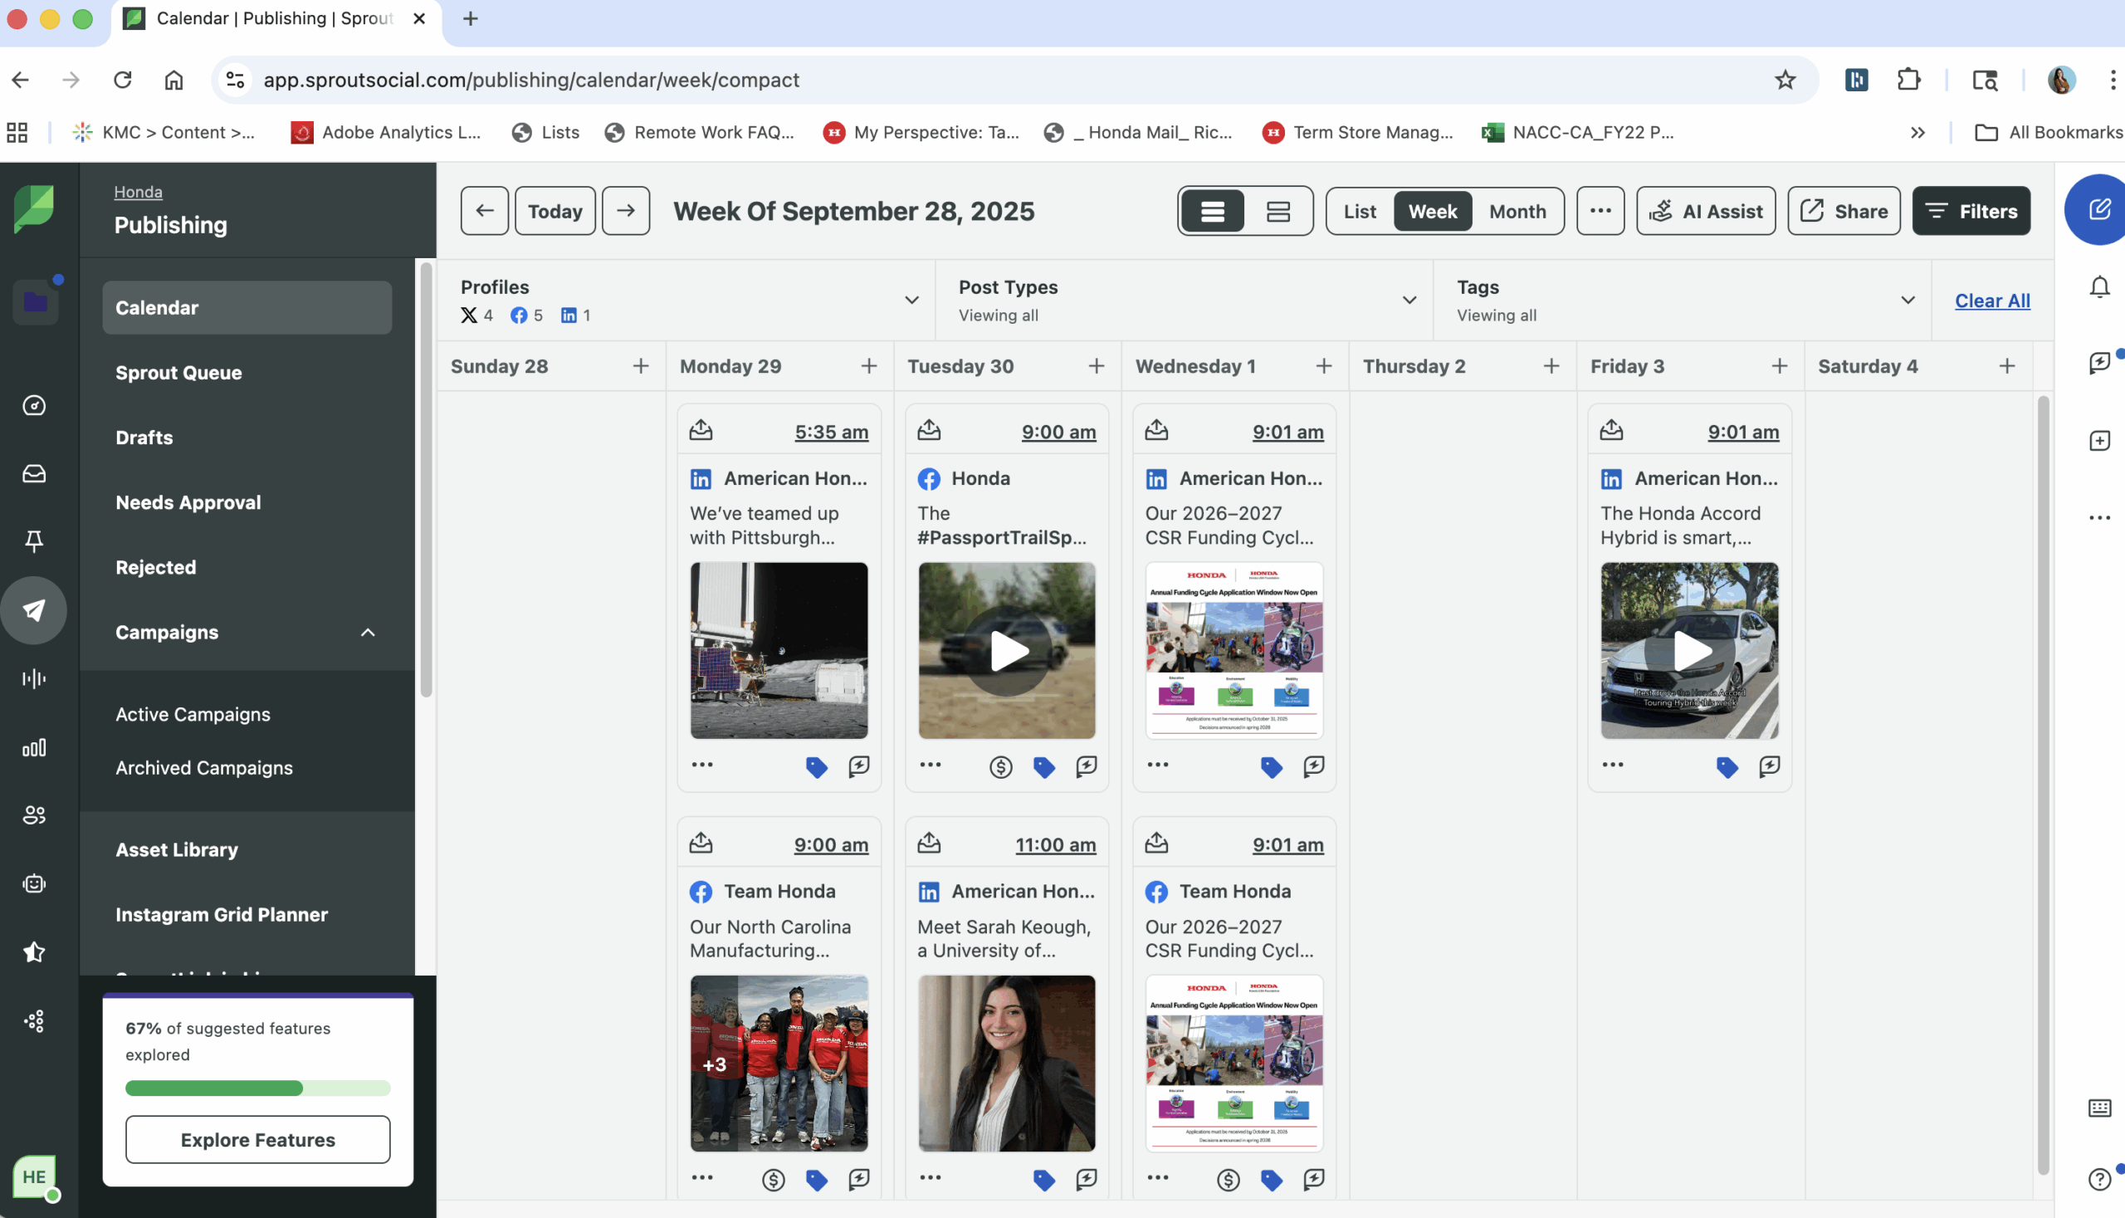Viewport: 2125px width, 1218px height.
Task: Select the Listening waveform icon in sidebar
Action: 34,678
